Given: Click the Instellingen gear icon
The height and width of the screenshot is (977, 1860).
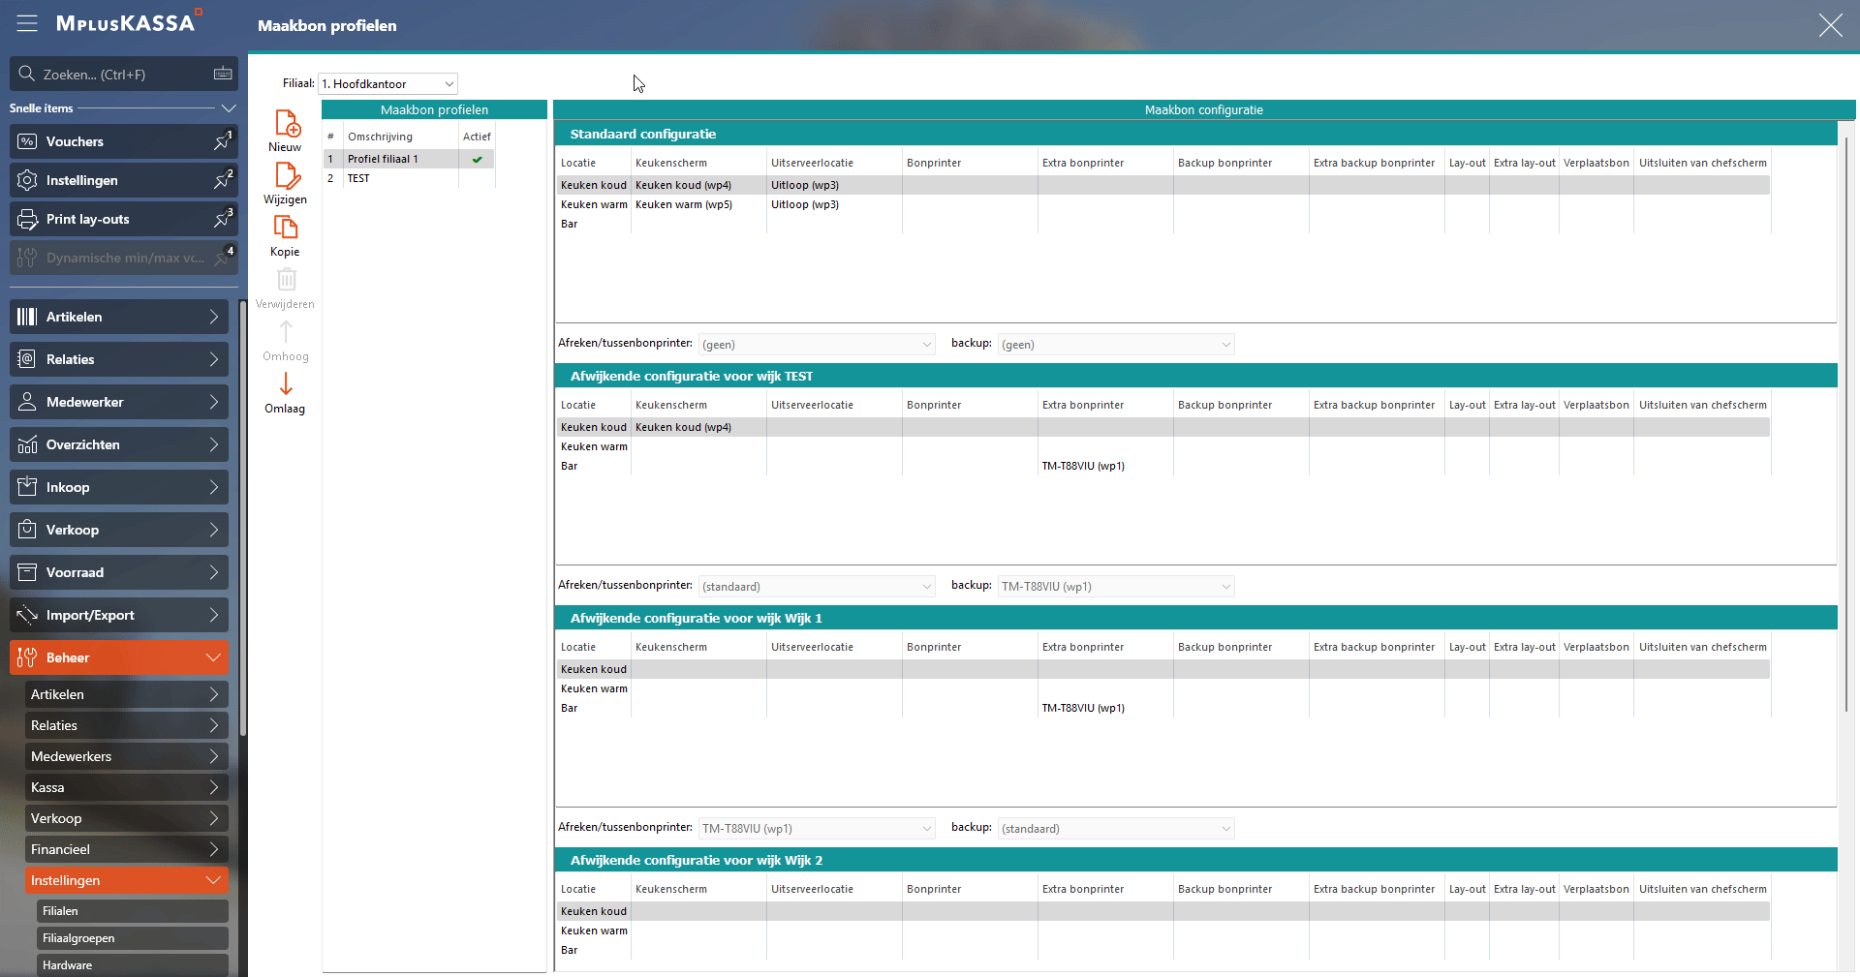Looking at the screenshot, I should click(x=27, y=180).
